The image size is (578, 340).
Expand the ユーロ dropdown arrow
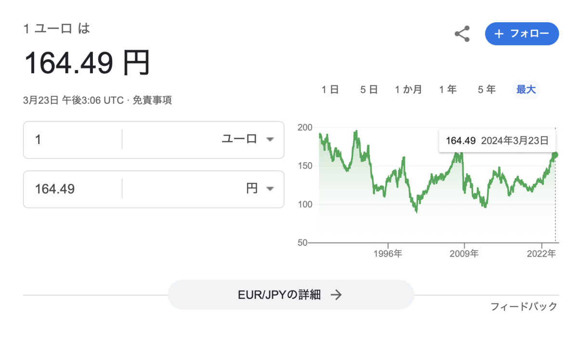[270, 139]
